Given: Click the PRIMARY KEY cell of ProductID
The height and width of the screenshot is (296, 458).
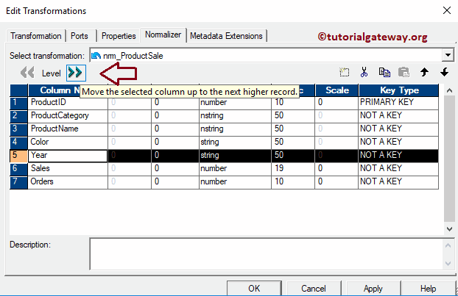Looking at the screenshot, I should click(398, 103).
